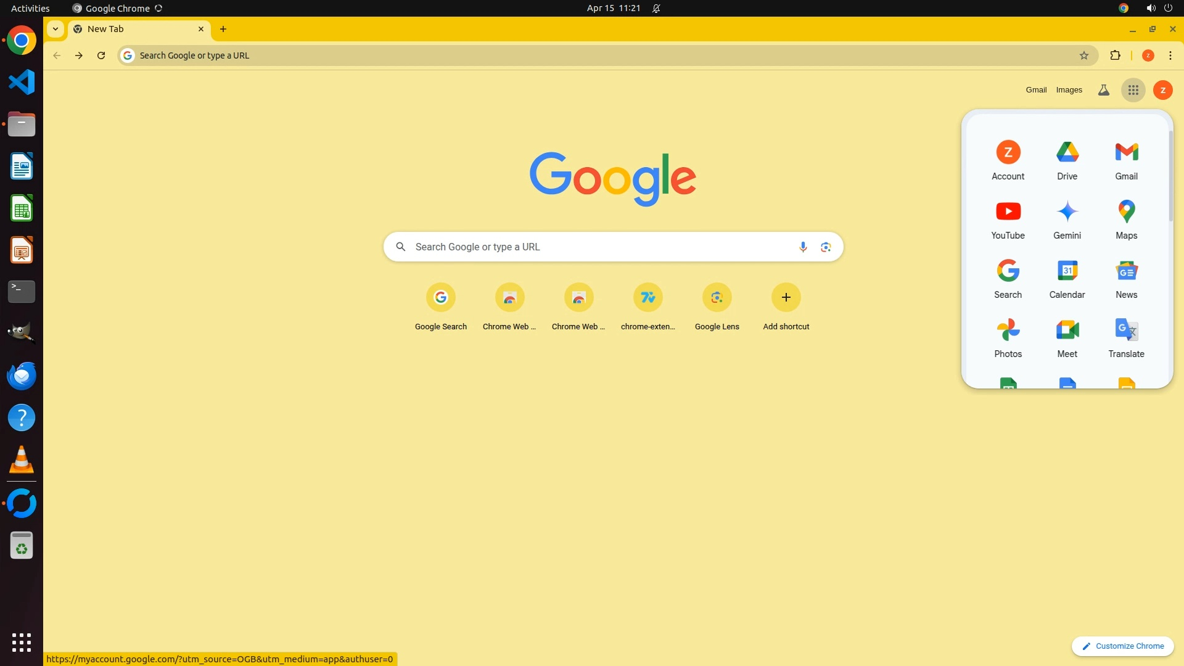Toggle the notifications bell in top bar
Viewport: 1184px width, 666px height.
tap(656, 8)
